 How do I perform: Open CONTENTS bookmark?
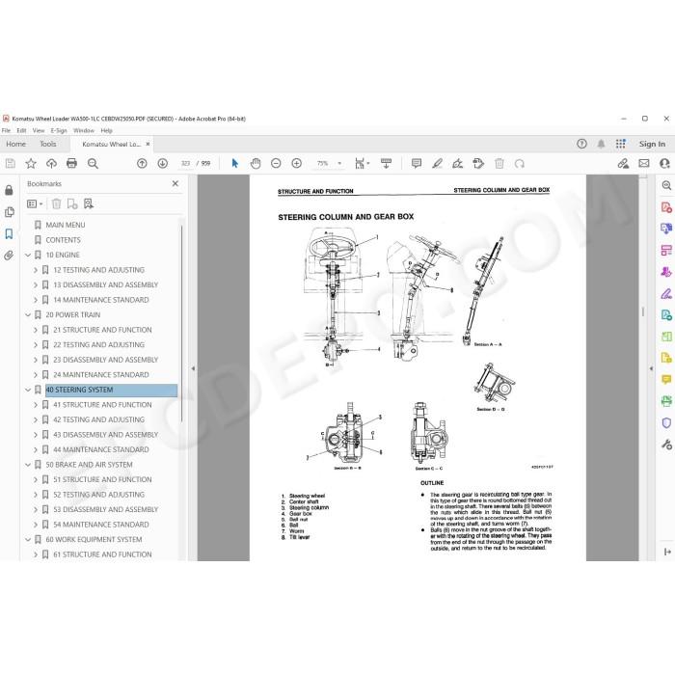(x=63, y=240)
